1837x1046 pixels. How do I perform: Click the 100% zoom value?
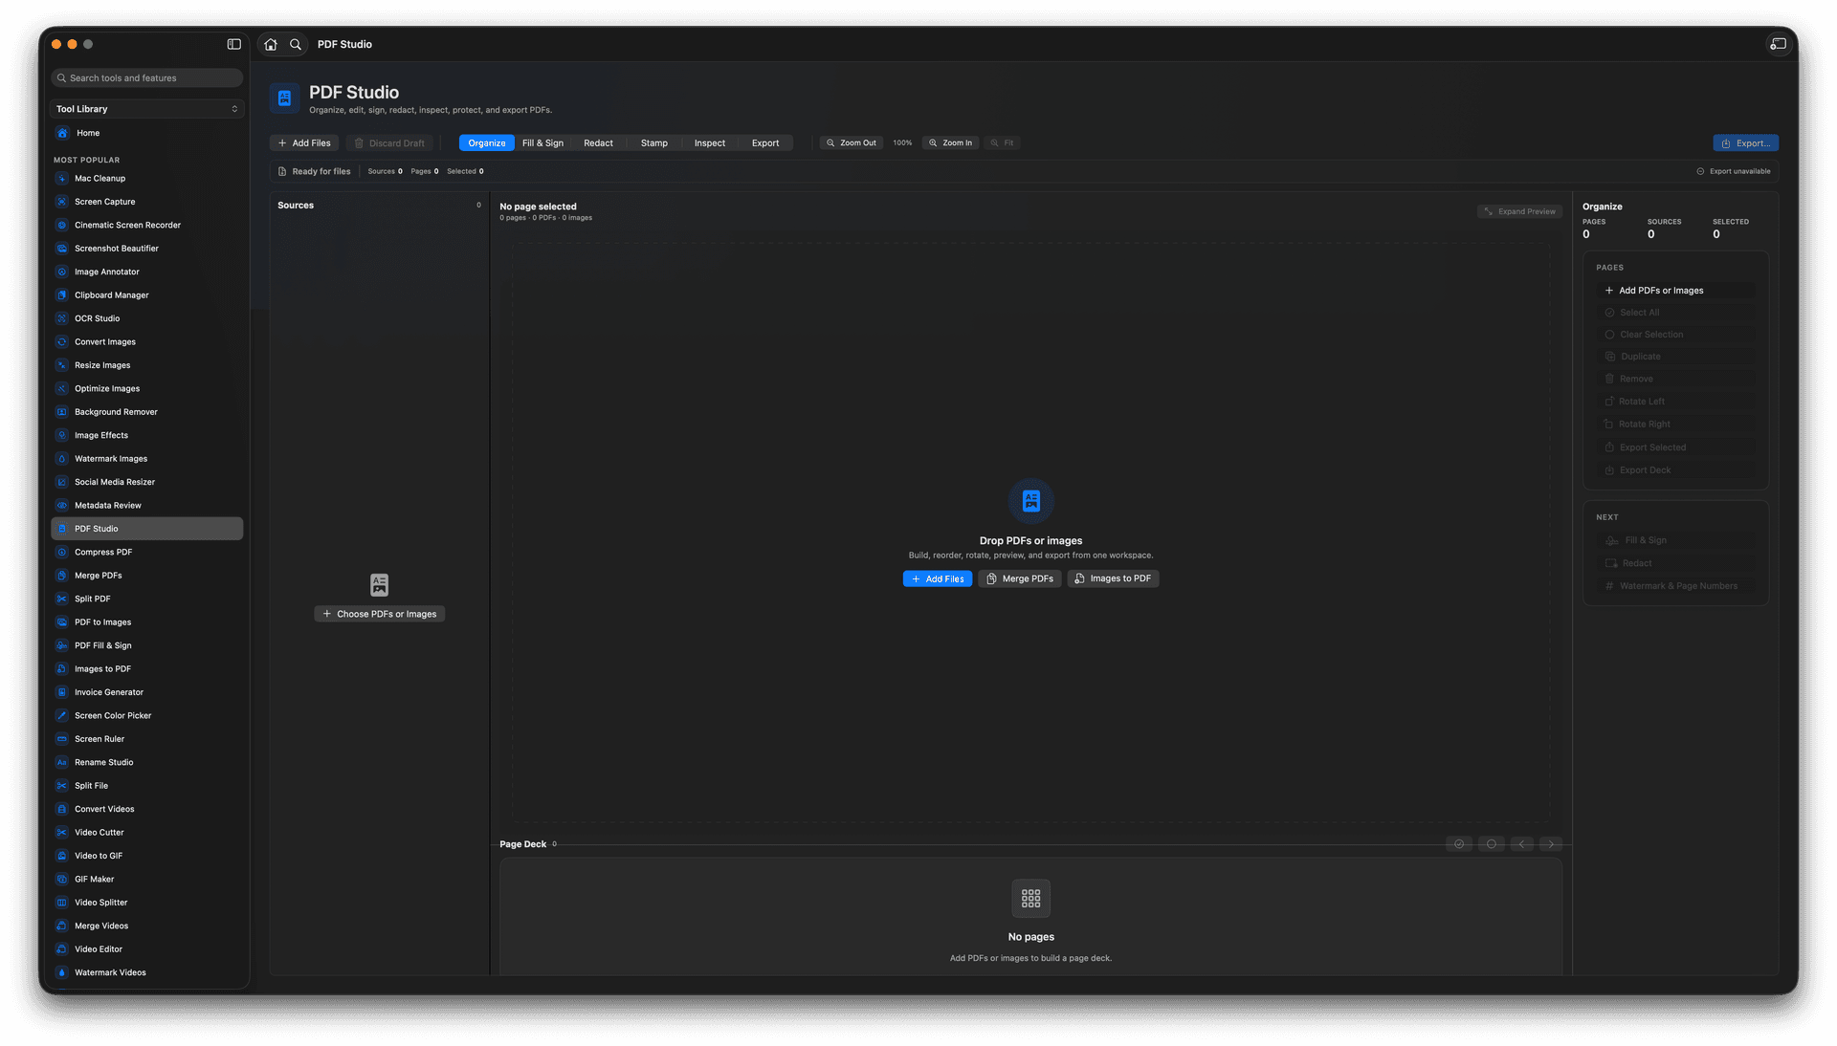coord(902,142)
